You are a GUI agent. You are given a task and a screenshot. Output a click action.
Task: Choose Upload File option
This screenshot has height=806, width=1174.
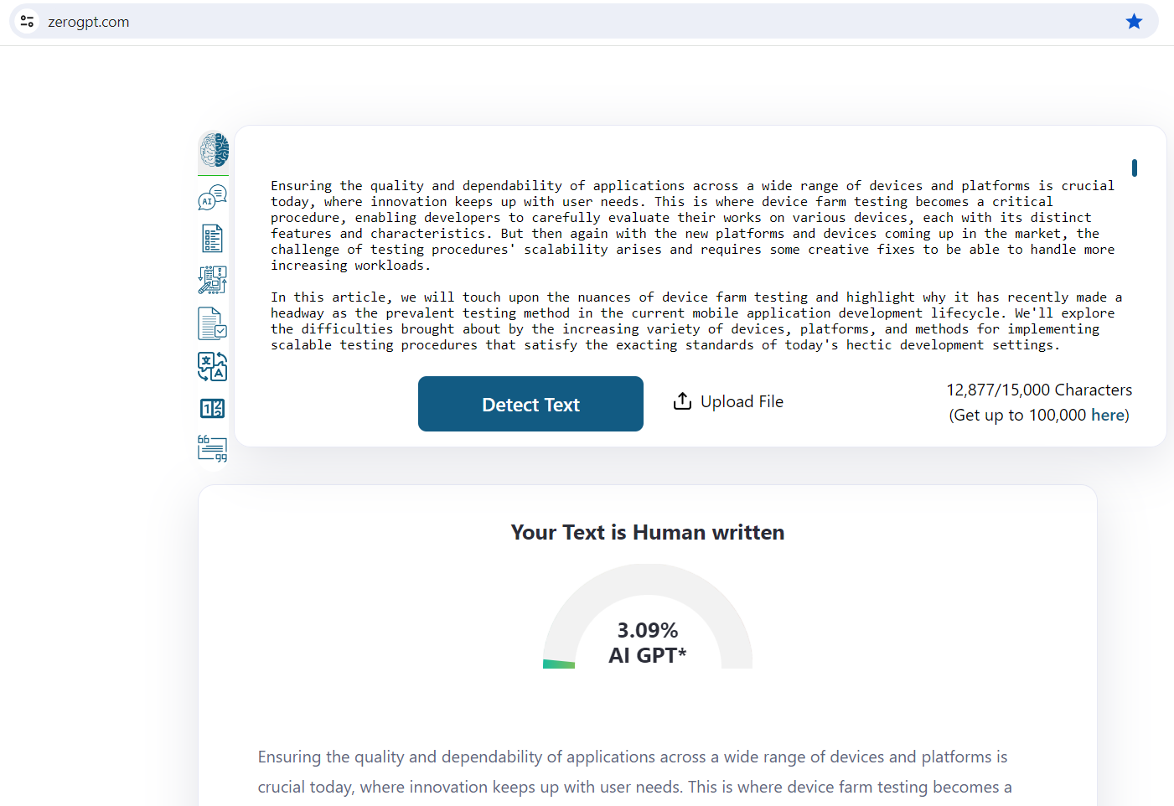728,401
